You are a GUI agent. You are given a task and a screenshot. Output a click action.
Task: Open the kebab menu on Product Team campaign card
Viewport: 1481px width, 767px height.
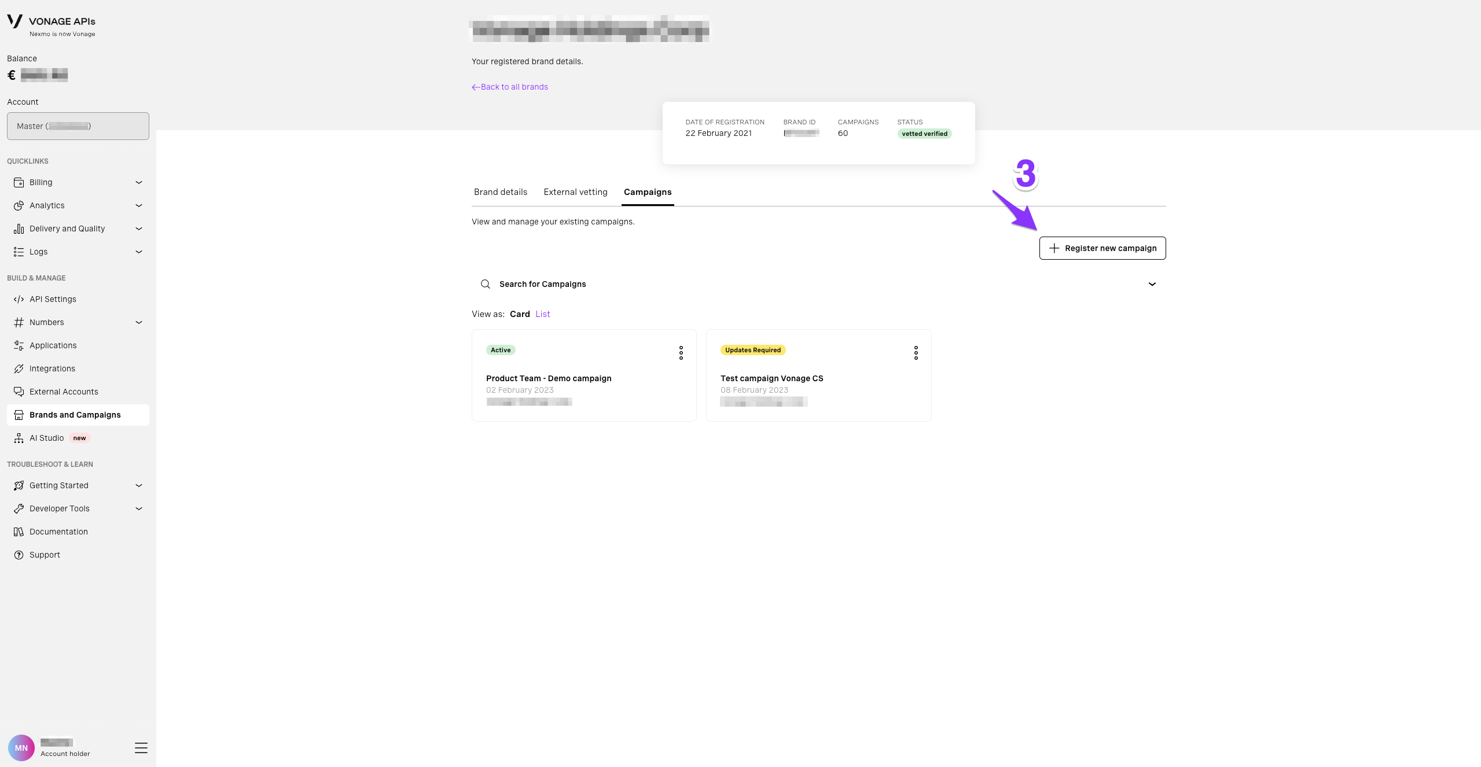(x=681, y=352)
